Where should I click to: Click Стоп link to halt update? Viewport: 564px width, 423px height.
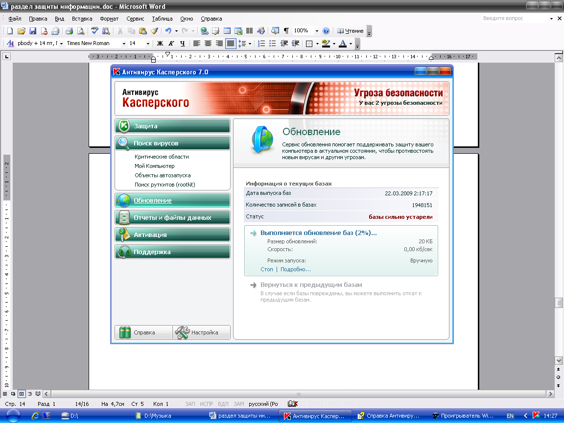(x=266, y=269)
